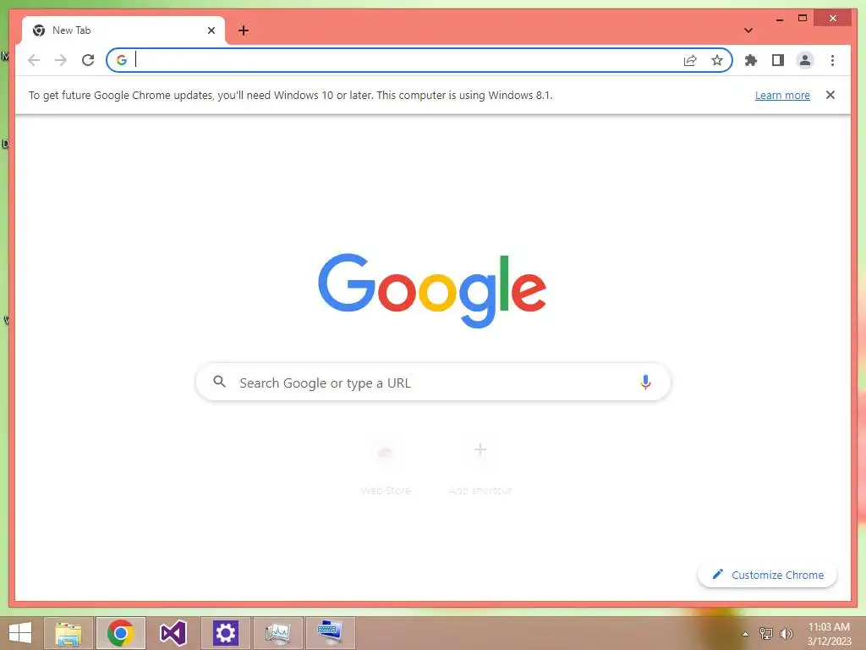Open the network tray icon
This screenshot has height=650, width=866.
coord(766,634)
